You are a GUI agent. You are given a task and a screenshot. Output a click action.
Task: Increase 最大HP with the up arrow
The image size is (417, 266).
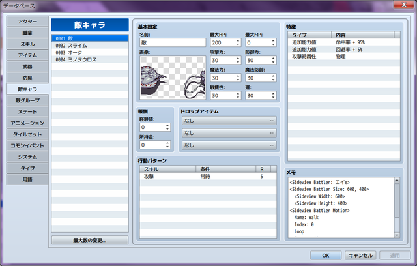coord(238,40)
